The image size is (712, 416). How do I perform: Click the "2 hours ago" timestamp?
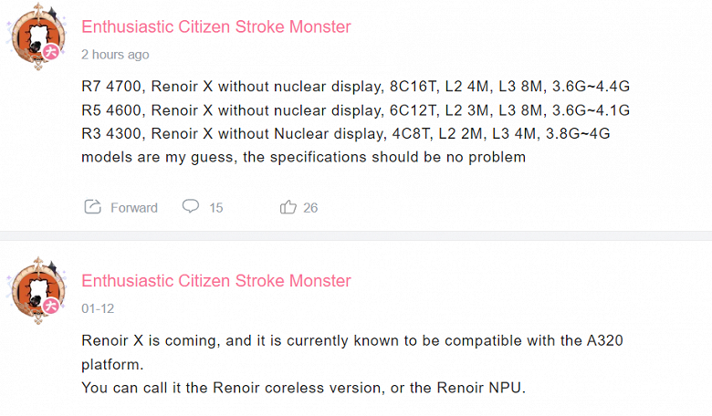coord(115,55)
